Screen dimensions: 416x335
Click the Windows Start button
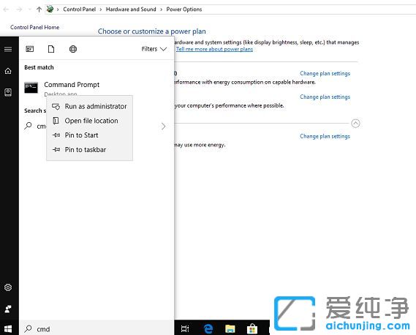(x=8, y=329)
